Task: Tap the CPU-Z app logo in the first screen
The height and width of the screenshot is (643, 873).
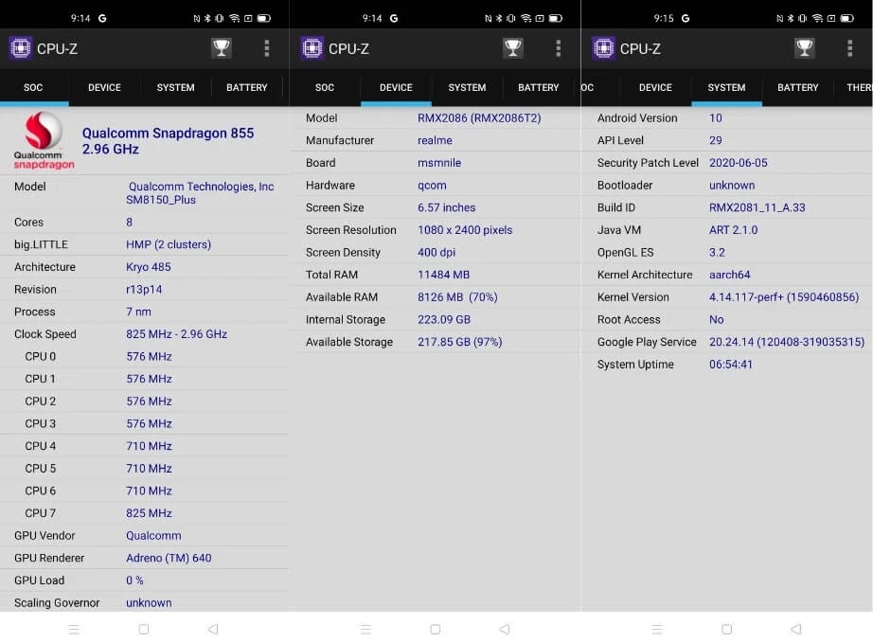Action: (x=21, y=48)
